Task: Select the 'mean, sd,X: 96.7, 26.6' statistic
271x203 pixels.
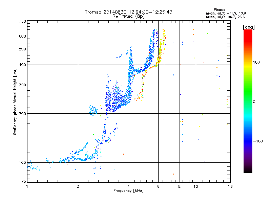Action: [x=225, y=17]
